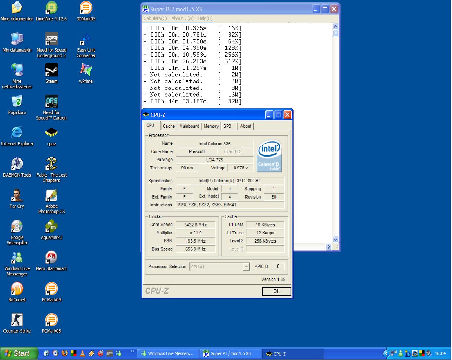Select CPU tab in CPU-Z
The image size is (452, 360).
point(151,125)
